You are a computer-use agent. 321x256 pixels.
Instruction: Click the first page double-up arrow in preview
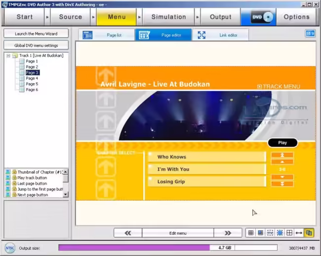click(282, 155)
